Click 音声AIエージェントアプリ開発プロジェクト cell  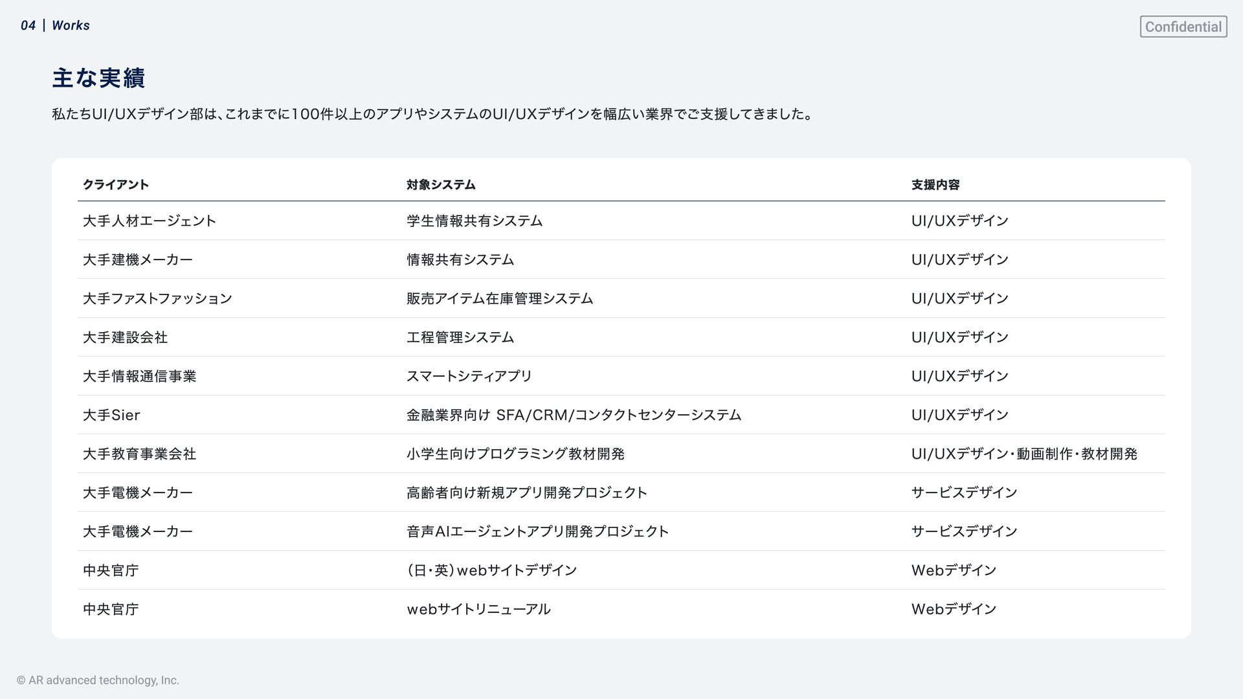[537, 531]
